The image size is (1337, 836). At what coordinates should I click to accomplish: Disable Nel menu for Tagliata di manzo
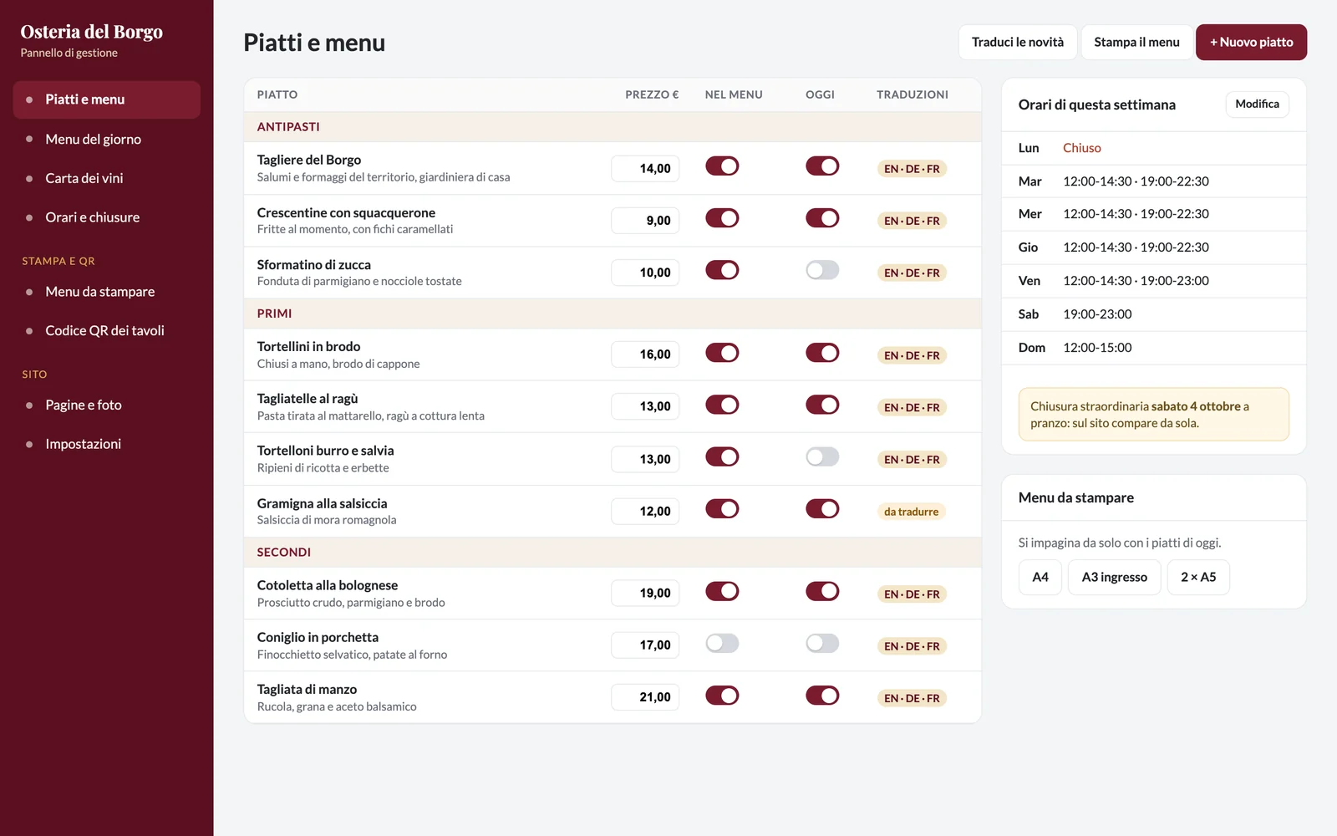click(722, 696)
